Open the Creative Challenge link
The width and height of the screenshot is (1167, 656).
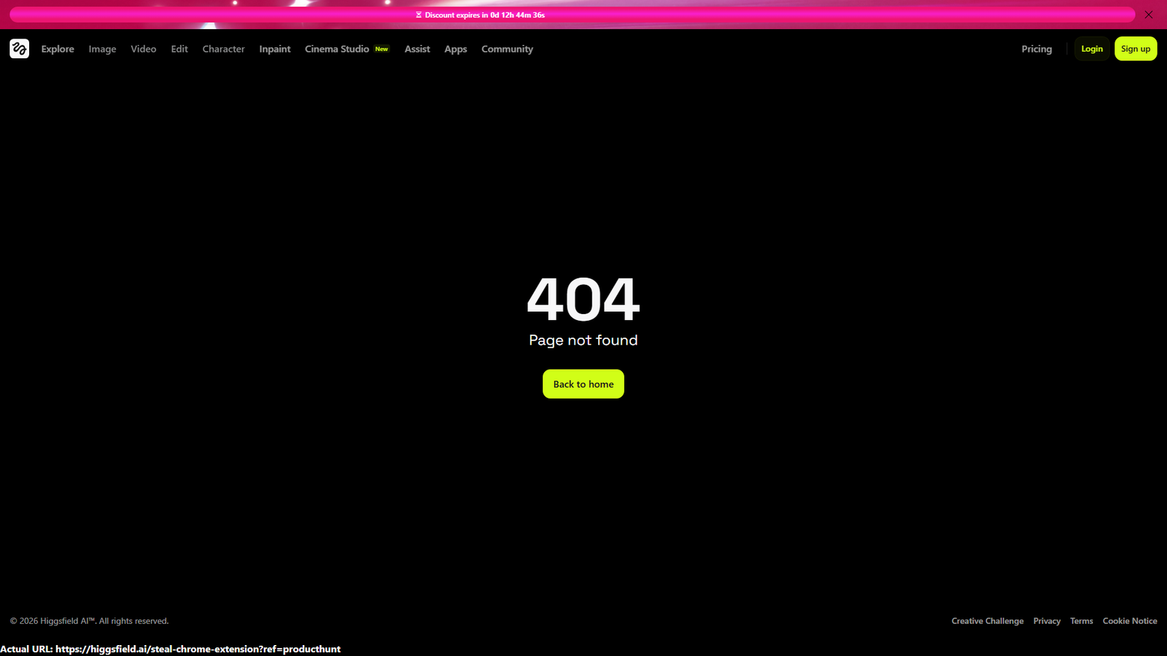[987, 621]
